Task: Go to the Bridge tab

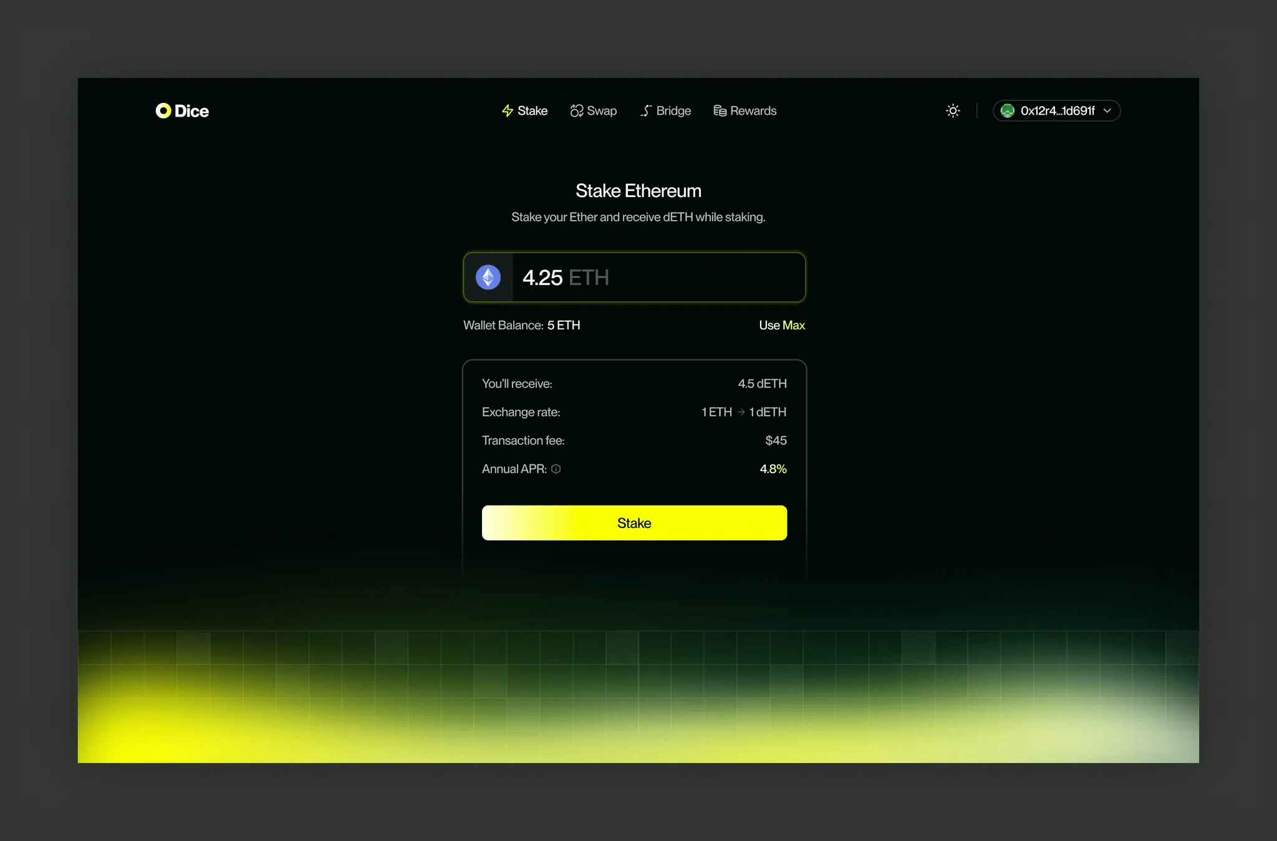Action: [x=665, y=111]
